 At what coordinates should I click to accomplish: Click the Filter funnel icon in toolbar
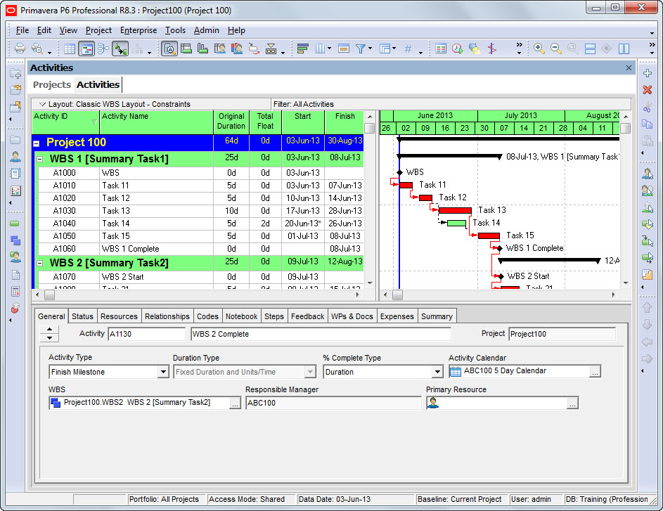tap(360, 48)
